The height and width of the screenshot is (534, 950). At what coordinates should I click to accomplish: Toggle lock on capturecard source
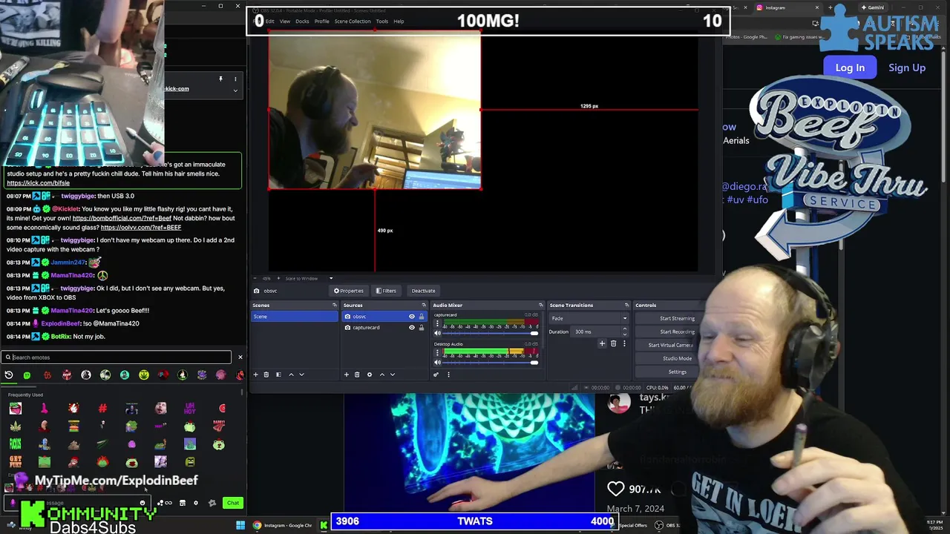(422, 327)
